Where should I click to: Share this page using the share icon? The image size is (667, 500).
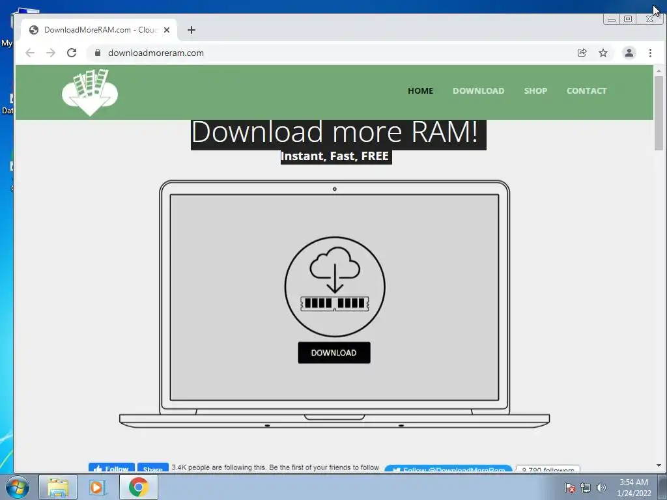[x=582, y=53]
